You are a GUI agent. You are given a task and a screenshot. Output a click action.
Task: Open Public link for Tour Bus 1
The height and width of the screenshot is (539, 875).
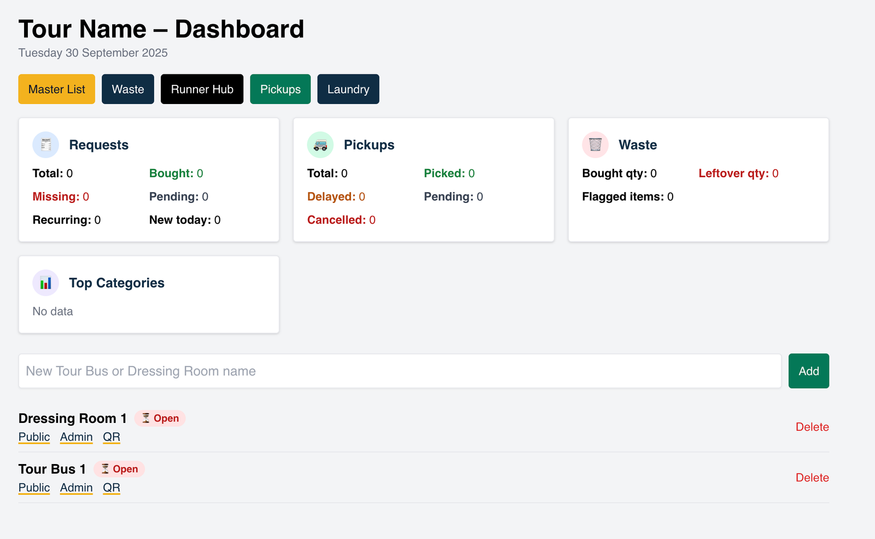pyautogui.click(x=34, y=488)
